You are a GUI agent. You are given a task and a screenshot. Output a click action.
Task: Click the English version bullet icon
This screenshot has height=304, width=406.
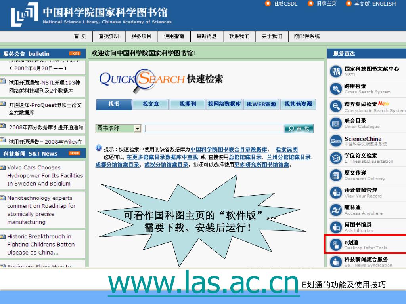coord(349,3)
